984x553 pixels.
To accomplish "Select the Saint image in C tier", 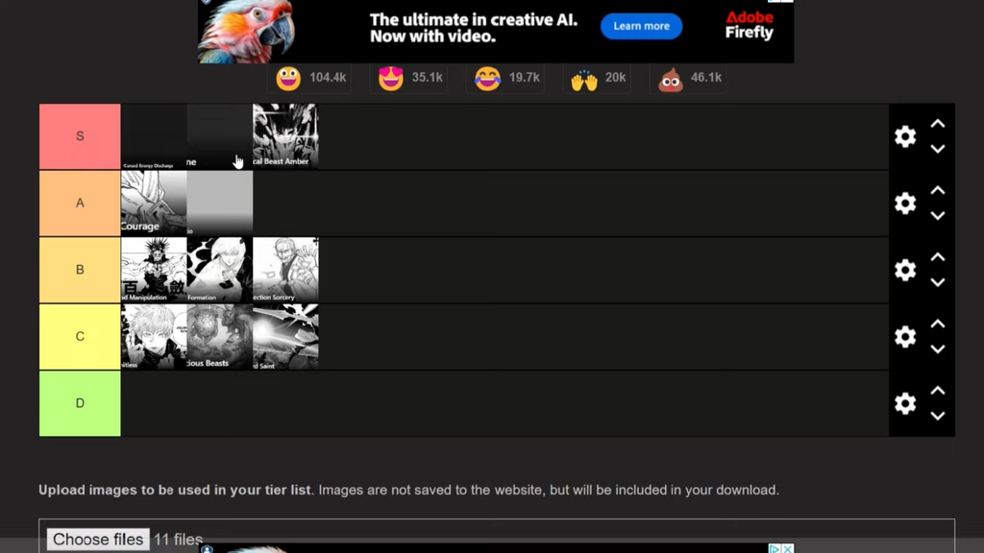I will click(x=285, y=337).
